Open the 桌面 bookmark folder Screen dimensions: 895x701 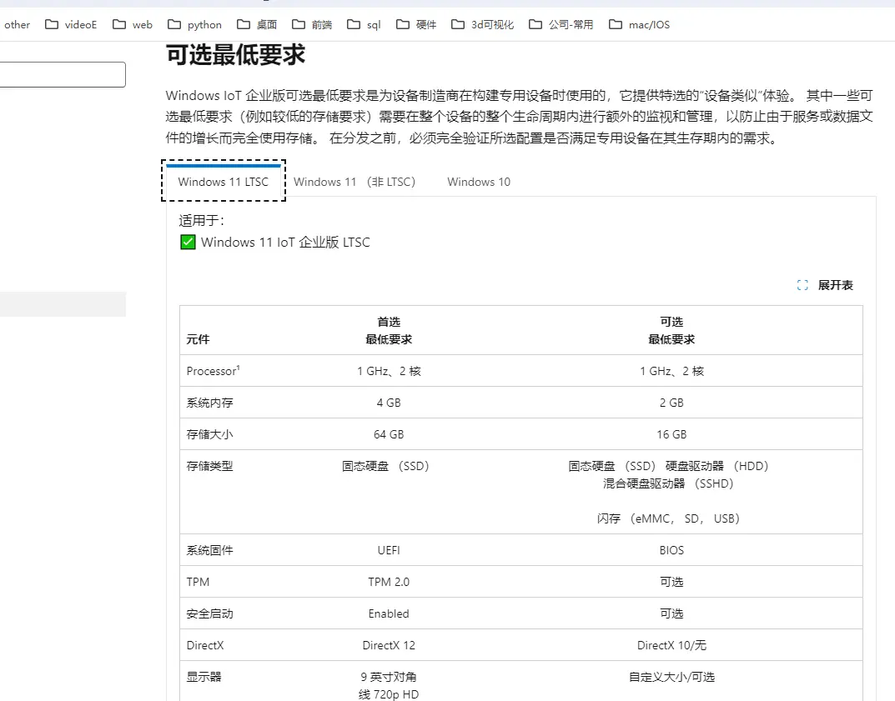[257, 24]
